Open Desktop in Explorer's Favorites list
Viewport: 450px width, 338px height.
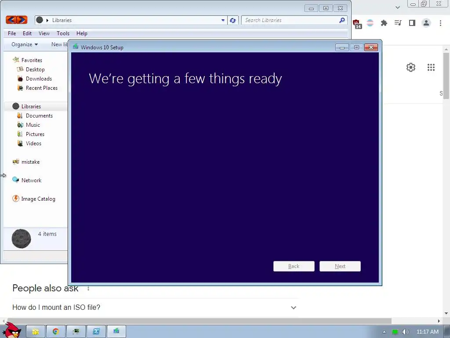click(x=35, y=69)
